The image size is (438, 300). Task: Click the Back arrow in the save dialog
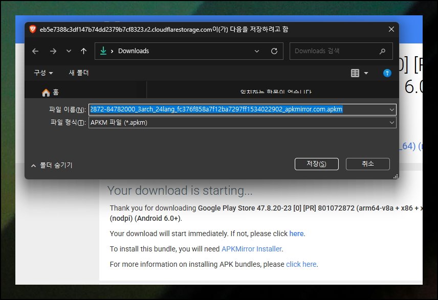[35, 51]
